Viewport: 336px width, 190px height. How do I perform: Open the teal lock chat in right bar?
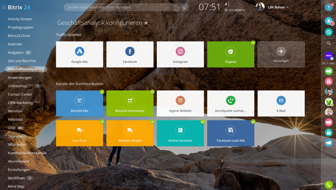[x=328, y=132]
